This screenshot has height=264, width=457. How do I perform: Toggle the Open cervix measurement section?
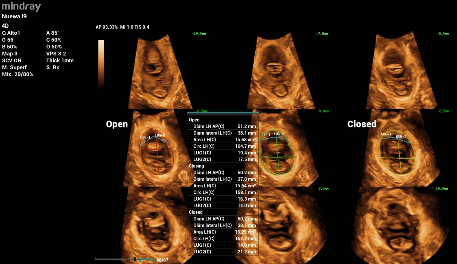tap(194, 119)
